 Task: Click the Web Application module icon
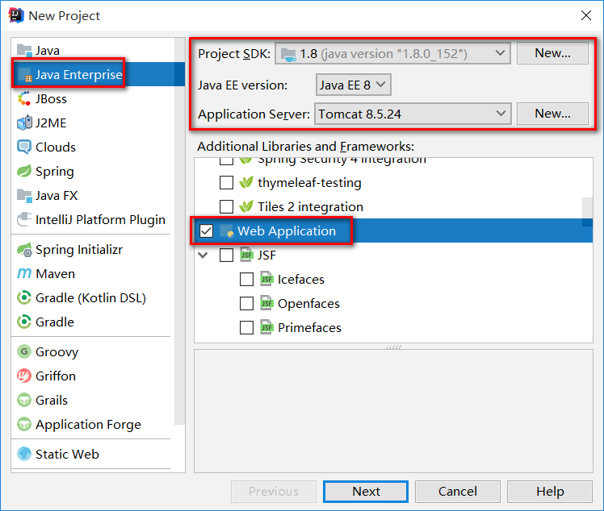point(227,231)
